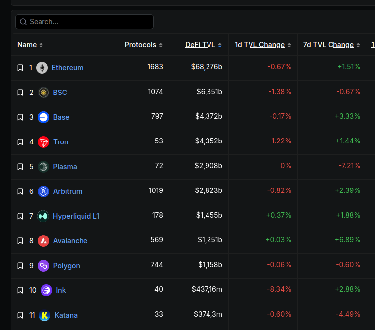Click Ink's -8.34% 1d change
The width and height of the screenshot is (375, 330).
pos(279,289)
